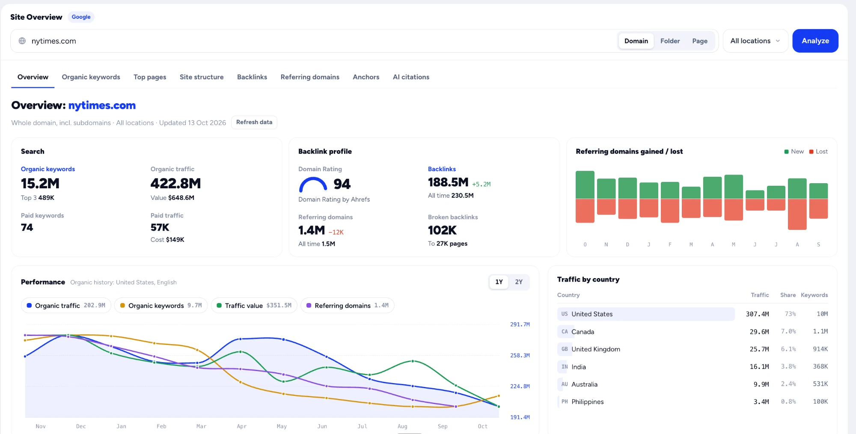Switch the performance chart to 2Y
The width and height of the screenshot is (856, 434).
click(519, 282)
